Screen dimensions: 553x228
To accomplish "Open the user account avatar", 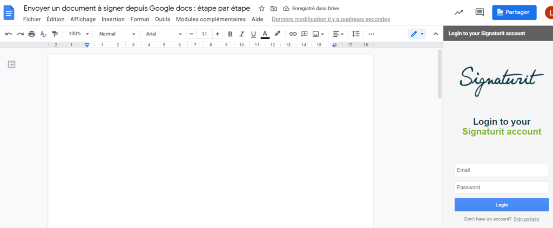I will point(549,12).
